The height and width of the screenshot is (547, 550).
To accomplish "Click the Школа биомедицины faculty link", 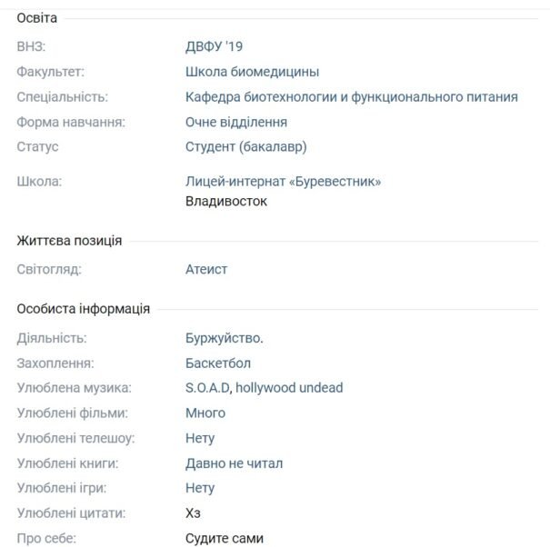I will (x=252, y=72).
